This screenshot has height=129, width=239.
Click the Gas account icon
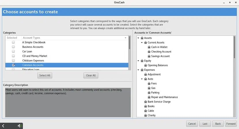coord(149,88)
